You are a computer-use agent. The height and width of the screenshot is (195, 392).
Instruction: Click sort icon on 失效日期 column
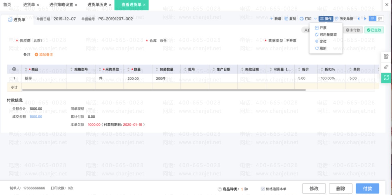(x=242, y=69)
